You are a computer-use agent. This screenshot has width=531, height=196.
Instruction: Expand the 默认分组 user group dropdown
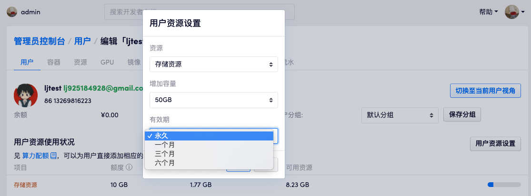(400, 115)
